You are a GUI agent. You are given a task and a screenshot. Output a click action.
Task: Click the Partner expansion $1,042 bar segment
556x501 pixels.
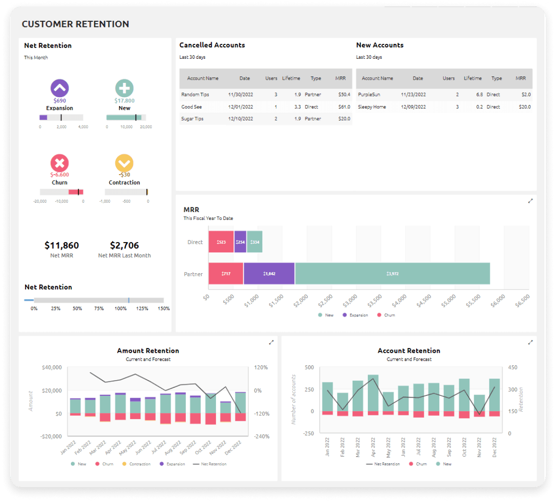[269, 274]
